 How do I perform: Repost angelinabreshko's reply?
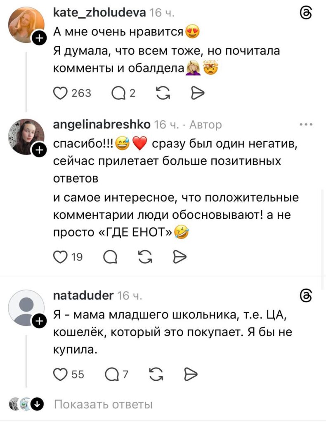pyautogui.click(x=144, y=258)
